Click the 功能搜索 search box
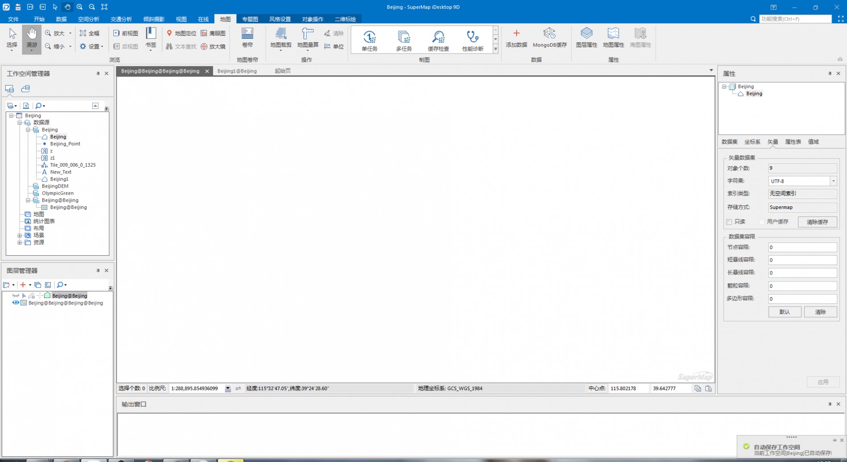 tap(795, 19)
